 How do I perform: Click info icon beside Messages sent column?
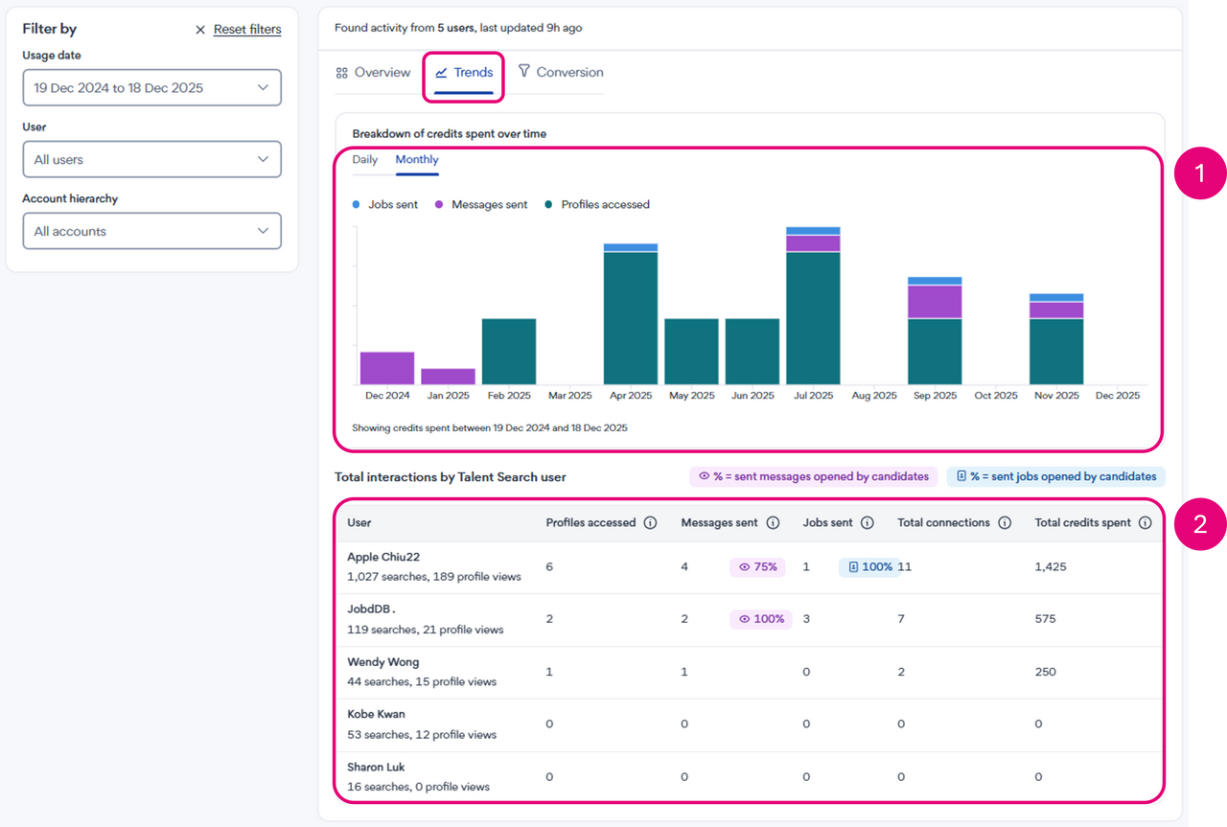click(x=773, y=523)
